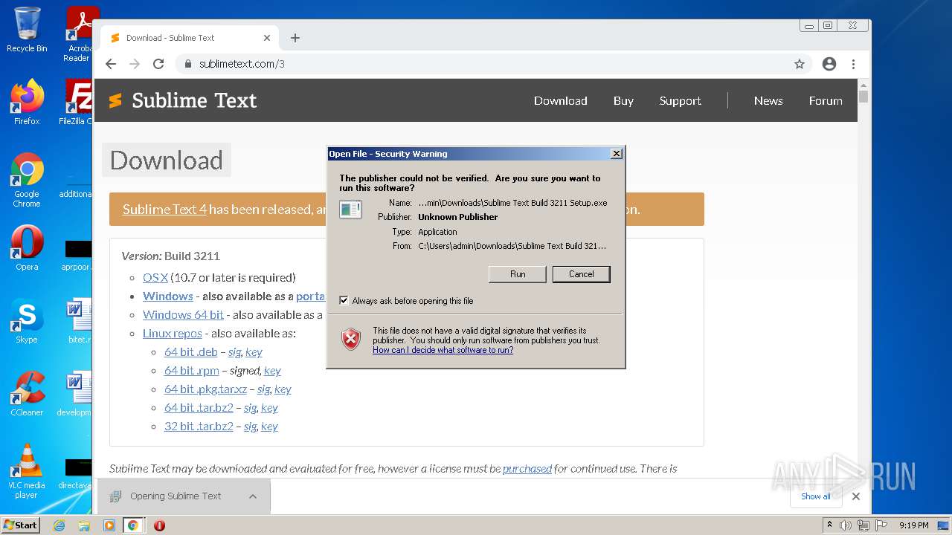
Task: Click Show all downloads button
Action: click(x=816, y=496)
